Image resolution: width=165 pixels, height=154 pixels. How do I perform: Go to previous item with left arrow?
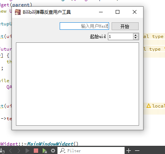[x=11, y=151]
